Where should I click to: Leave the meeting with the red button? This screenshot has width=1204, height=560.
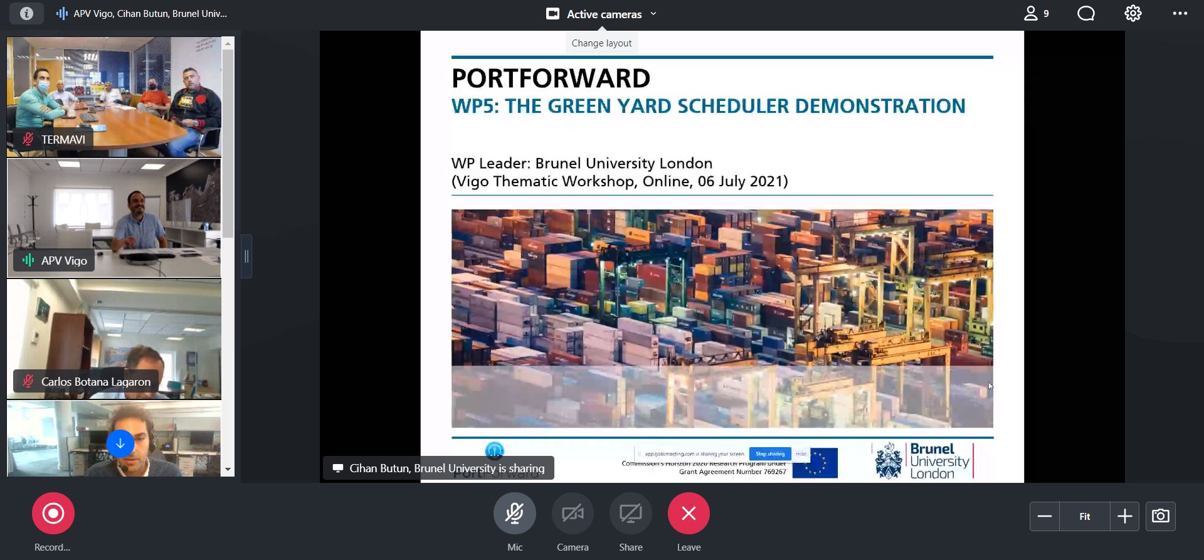[689, 514]
